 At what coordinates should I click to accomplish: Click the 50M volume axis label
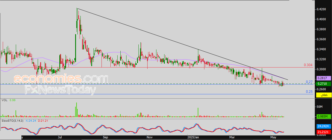coord(320,107)
